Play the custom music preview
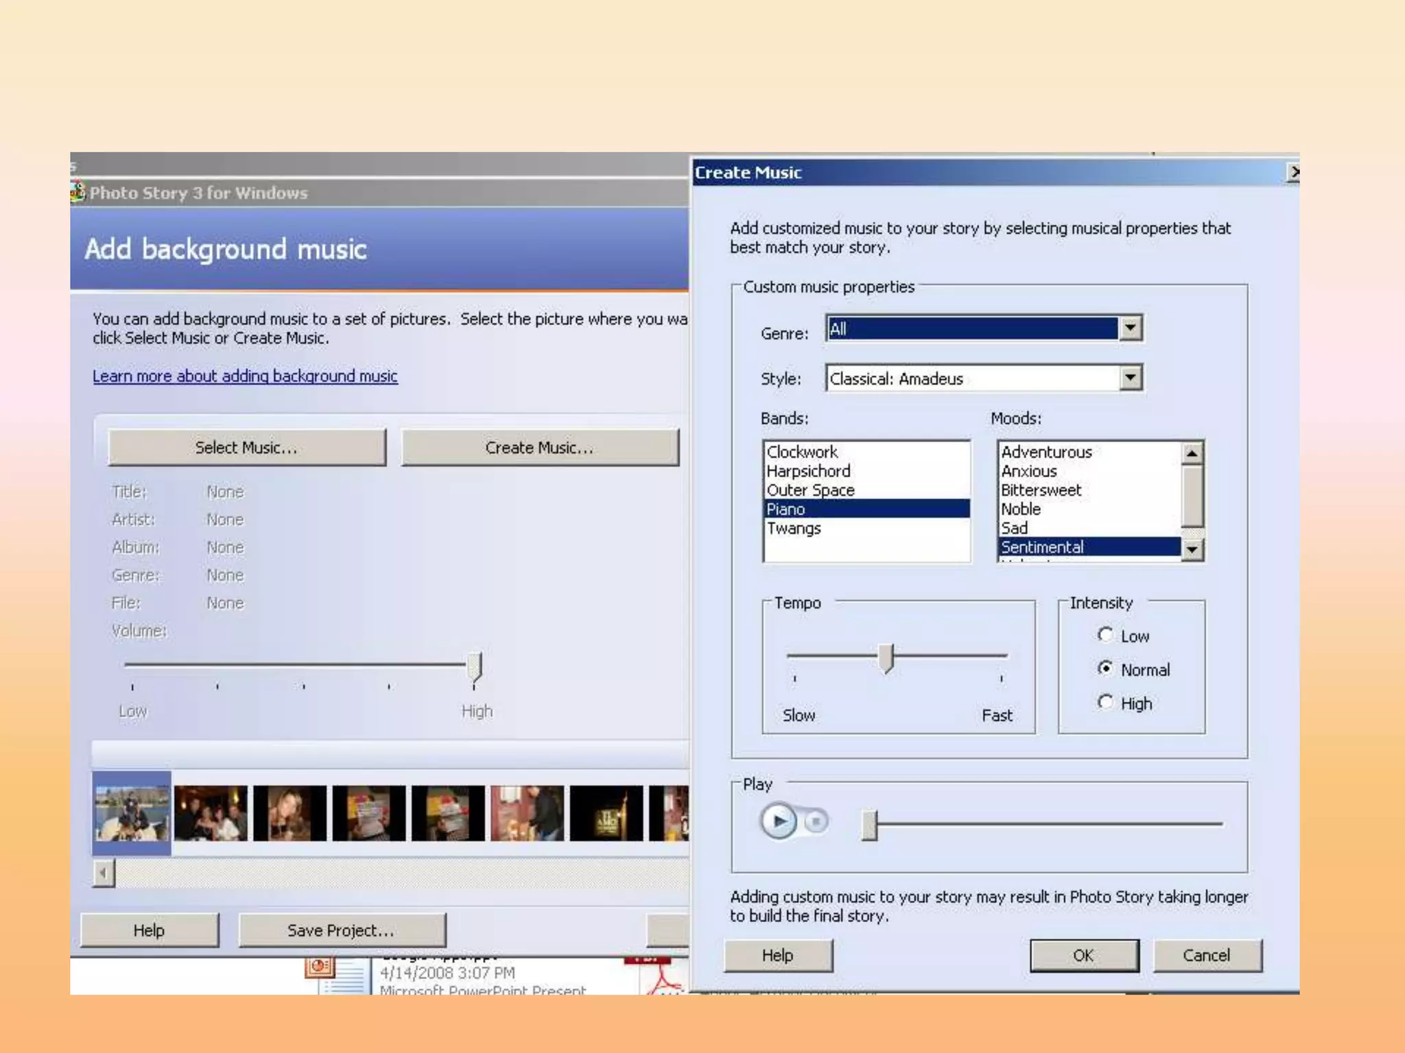Screen dimensions: 1405x1053 [779, 821]
